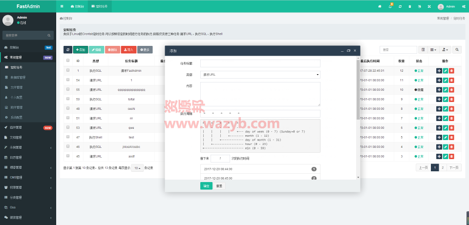Screen dimensions: 469x225
Task: Go to page 2 in pagination
Action: 443,167
